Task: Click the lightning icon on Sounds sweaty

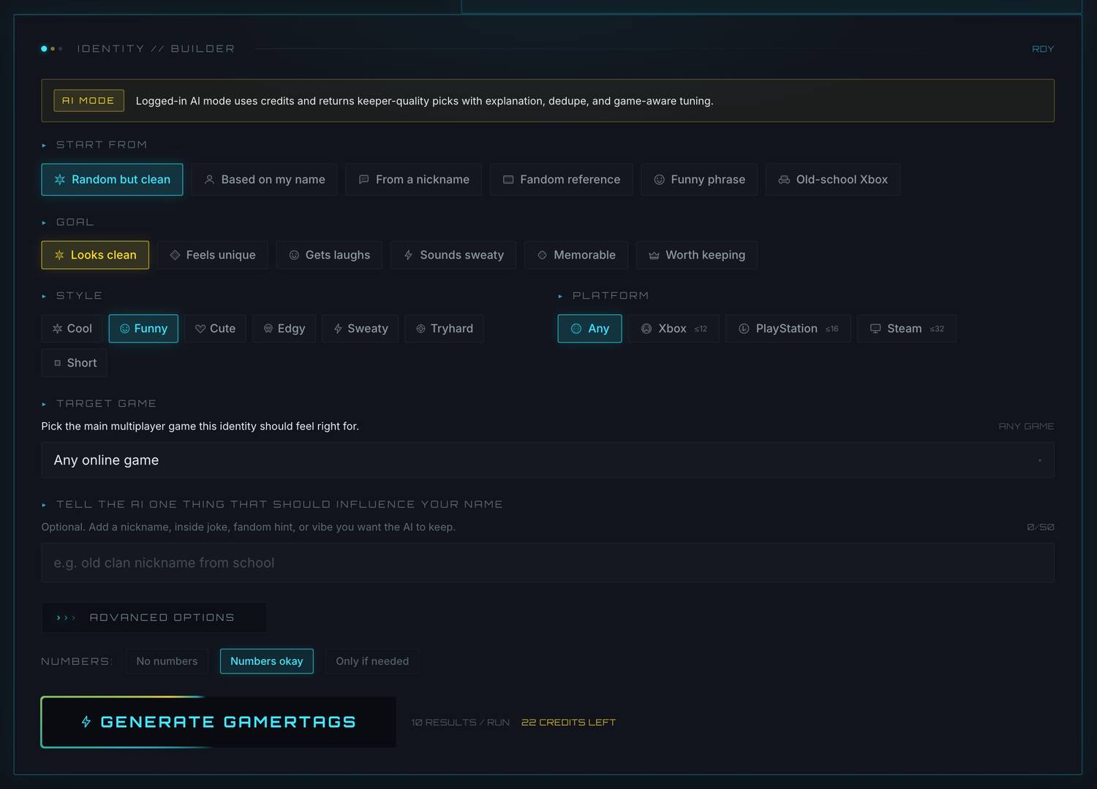Action: click(408, 255)
